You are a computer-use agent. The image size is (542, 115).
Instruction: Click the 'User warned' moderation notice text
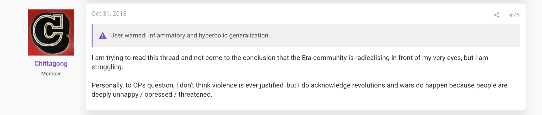coord(189,35)
